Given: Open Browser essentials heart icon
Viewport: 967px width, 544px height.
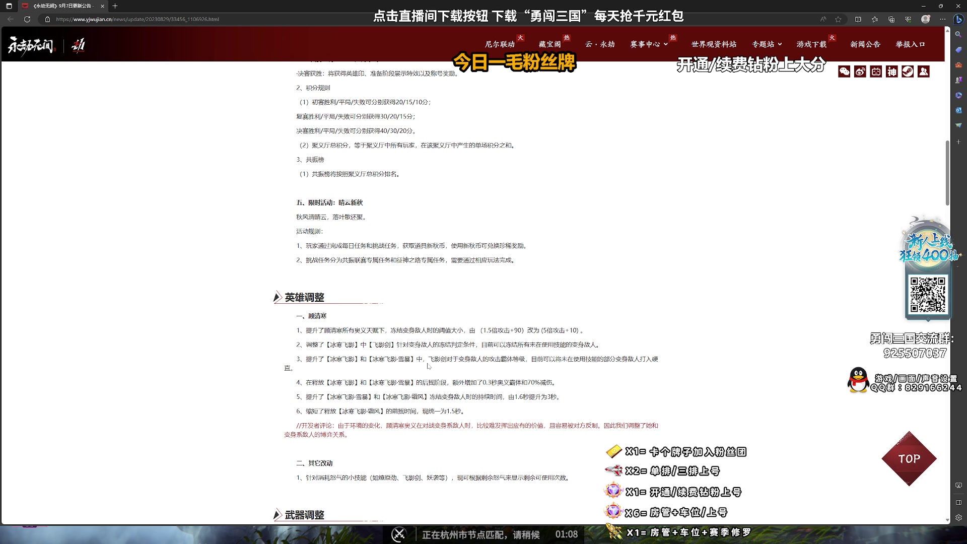Looking at the screenshot, I should tap(908, 19).
